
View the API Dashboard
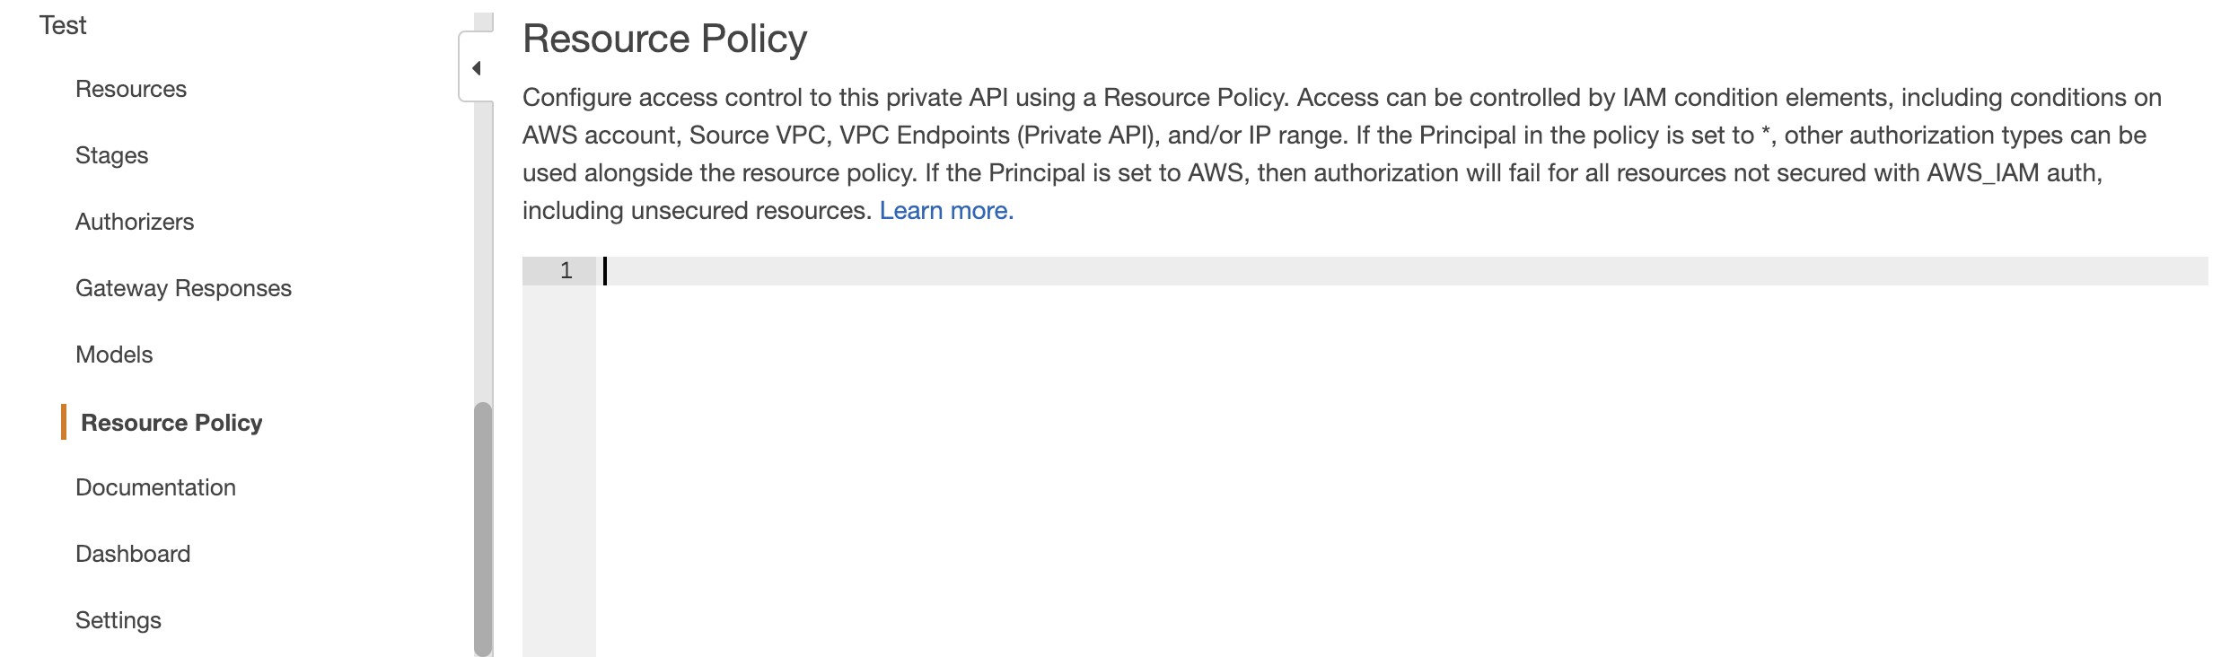133,554
